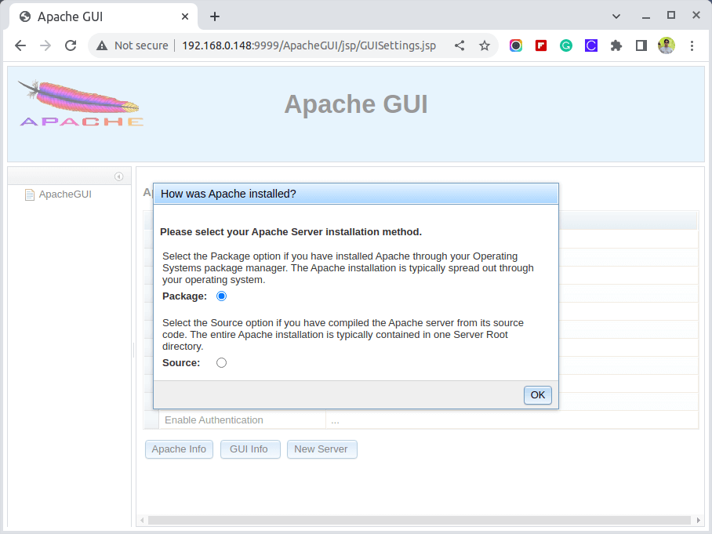Reload the Apache GUI page
712x534 pixels.
click(x=71, y=45)
